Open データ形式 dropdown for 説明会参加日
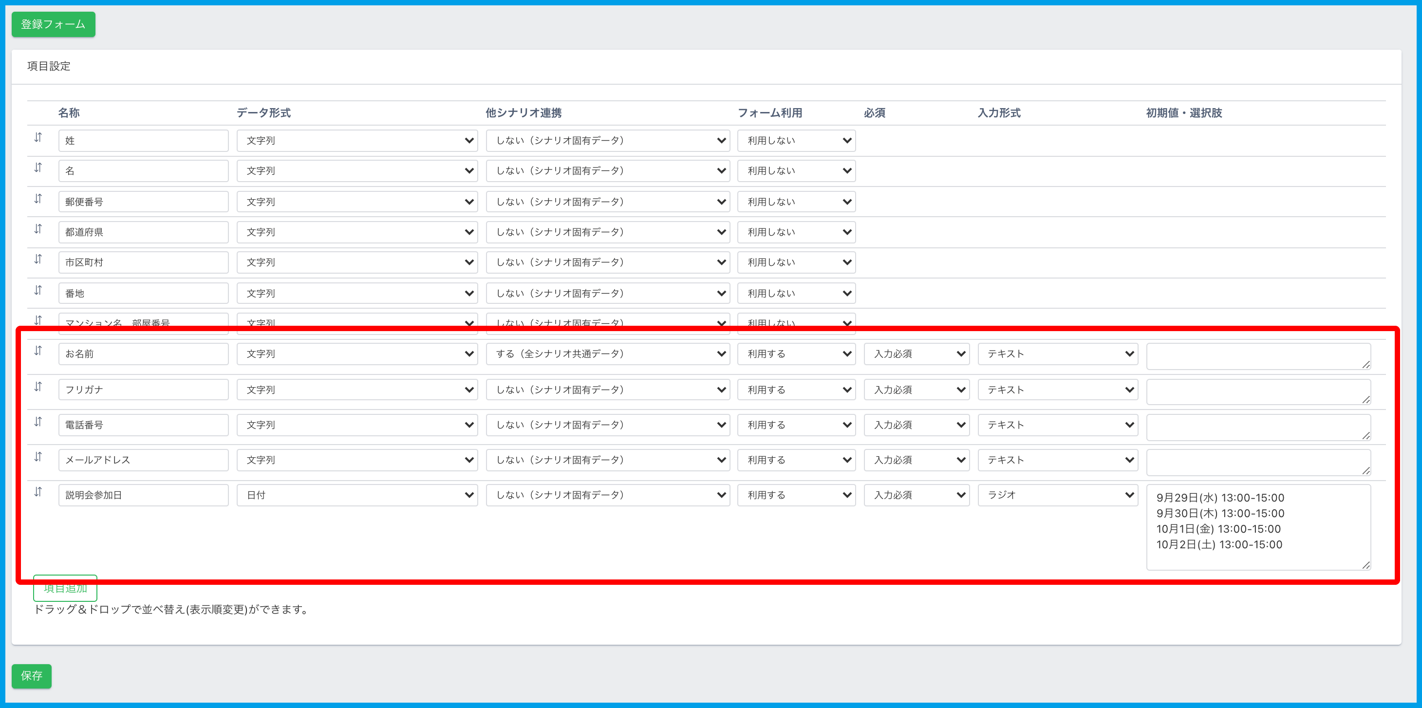This screenshot has height=708, width=1422. pyautogui.click(x=356, y=495)
